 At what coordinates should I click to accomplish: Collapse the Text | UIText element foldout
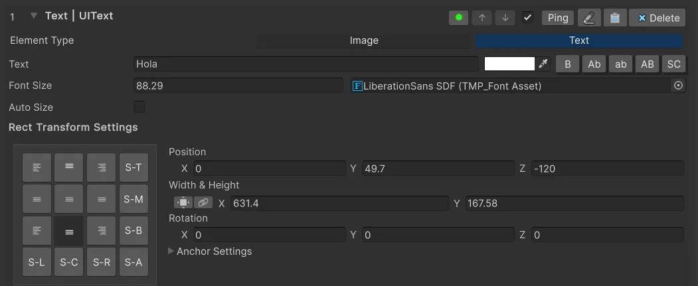34,16
